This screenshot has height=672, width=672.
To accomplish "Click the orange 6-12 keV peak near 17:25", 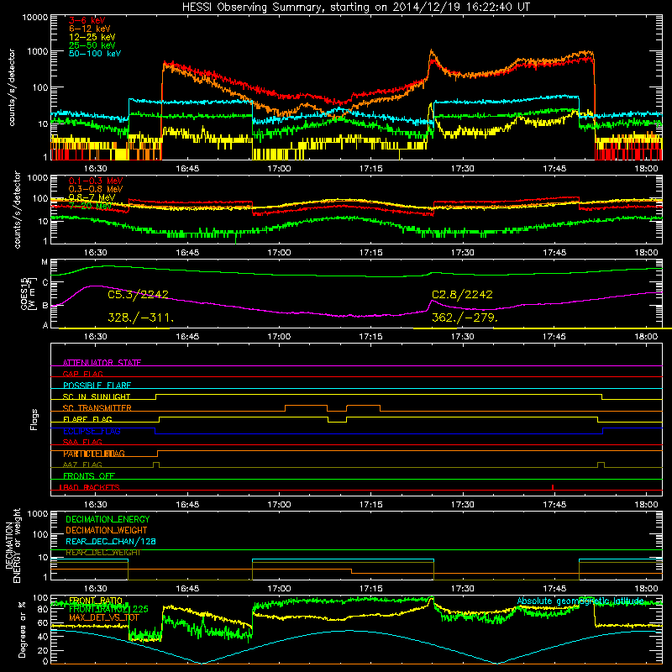I will click(431, 51).
